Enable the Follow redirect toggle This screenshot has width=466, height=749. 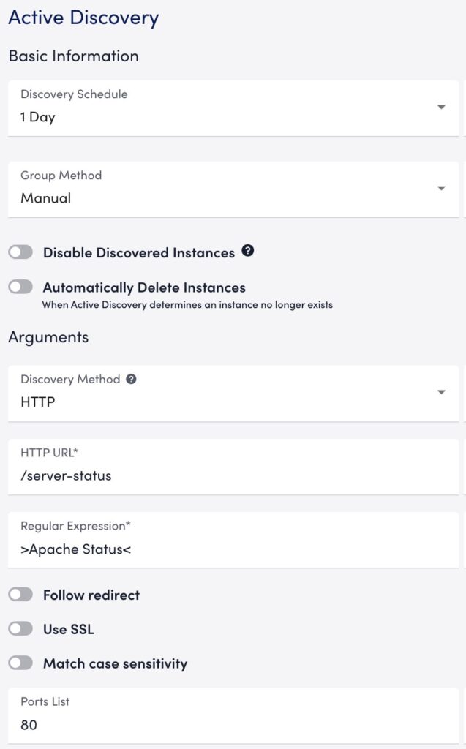20,595
